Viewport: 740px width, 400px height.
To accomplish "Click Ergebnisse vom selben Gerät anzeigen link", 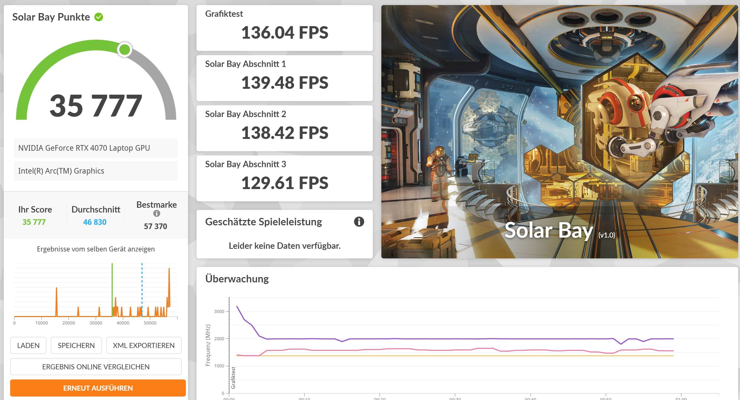I will click(x=96, y=249).
